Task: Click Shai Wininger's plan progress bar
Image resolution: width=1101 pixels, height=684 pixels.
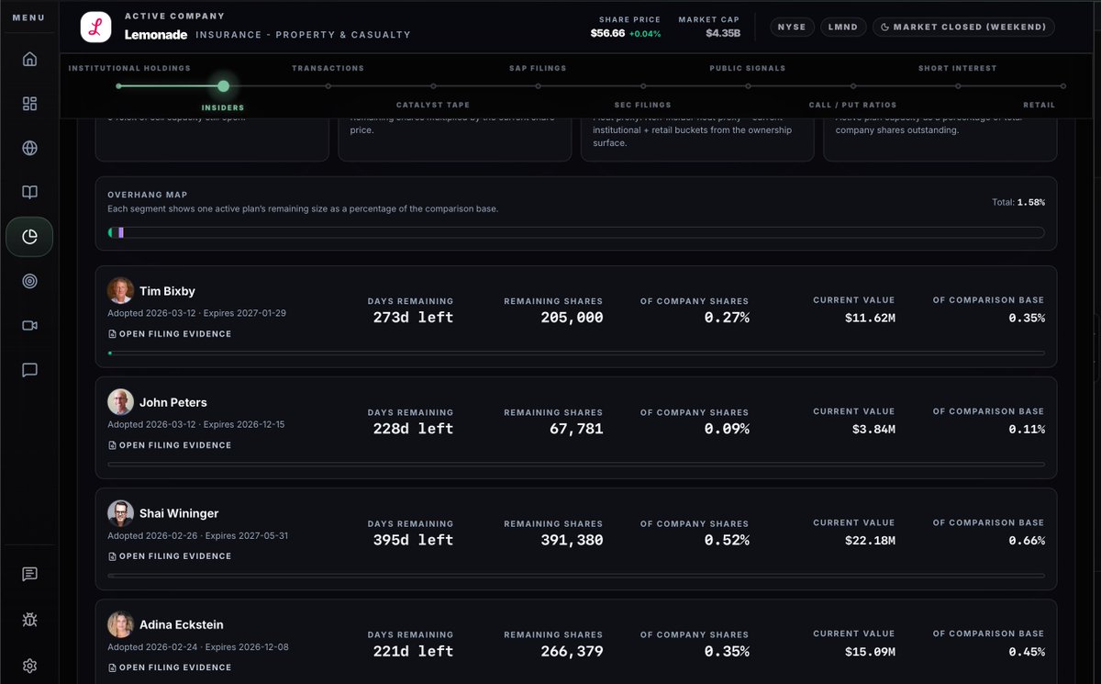Action: click(x=576, y=575)
